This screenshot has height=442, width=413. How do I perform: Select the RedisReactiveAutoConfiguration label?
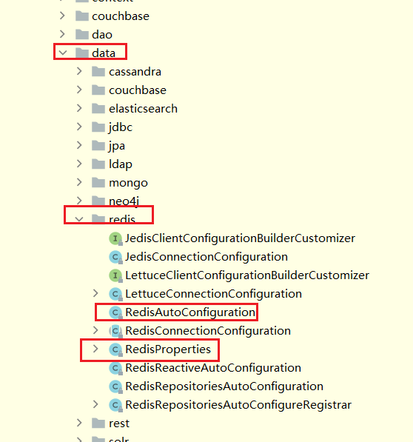(x=213, y=368)
